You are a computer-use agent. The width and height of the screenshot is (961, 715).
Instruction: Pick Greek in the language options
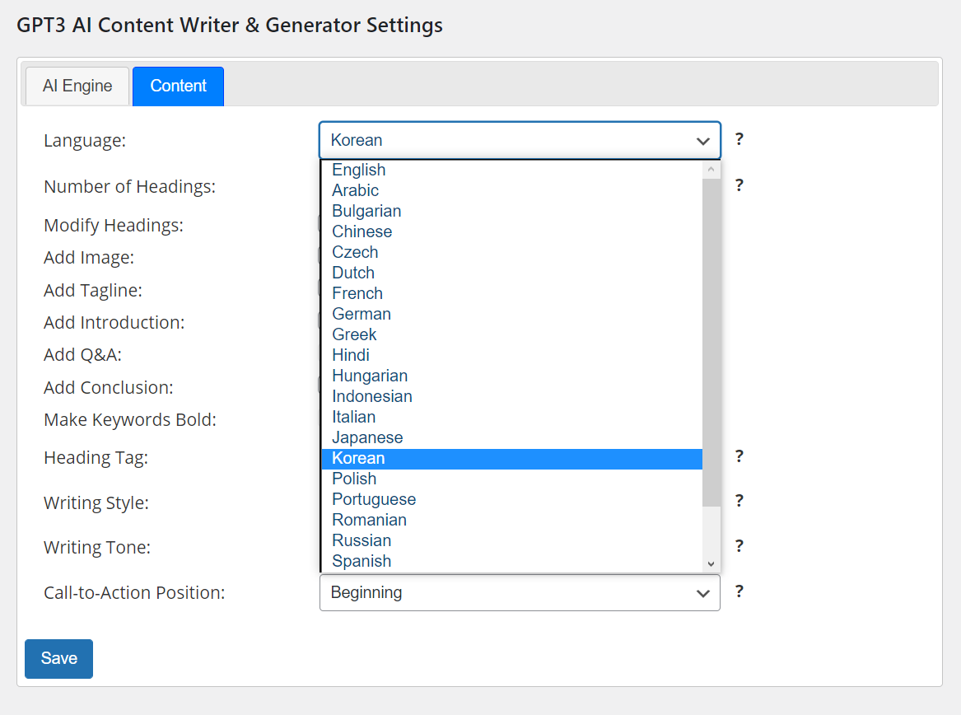(511, 334)
